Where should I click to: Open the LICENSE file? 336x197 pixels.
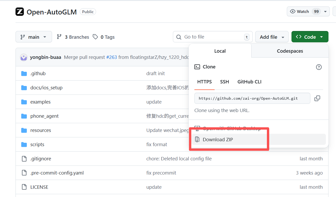coord(39,187)
